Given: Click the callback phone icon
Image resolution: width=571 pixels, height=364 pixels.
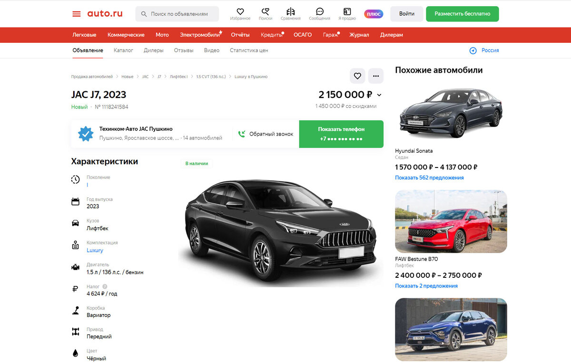Looking at the screenshot, I should [242, 134].
